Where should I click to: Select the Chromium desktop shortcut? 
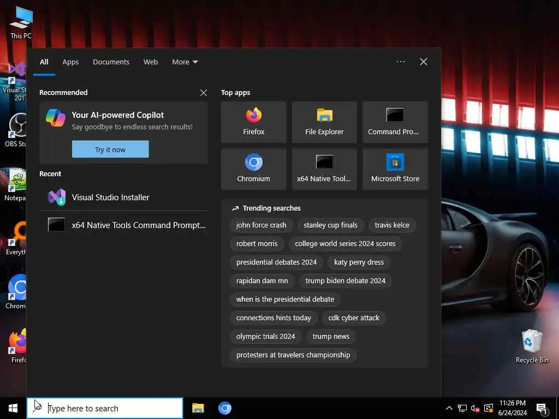tap(16, 292)
